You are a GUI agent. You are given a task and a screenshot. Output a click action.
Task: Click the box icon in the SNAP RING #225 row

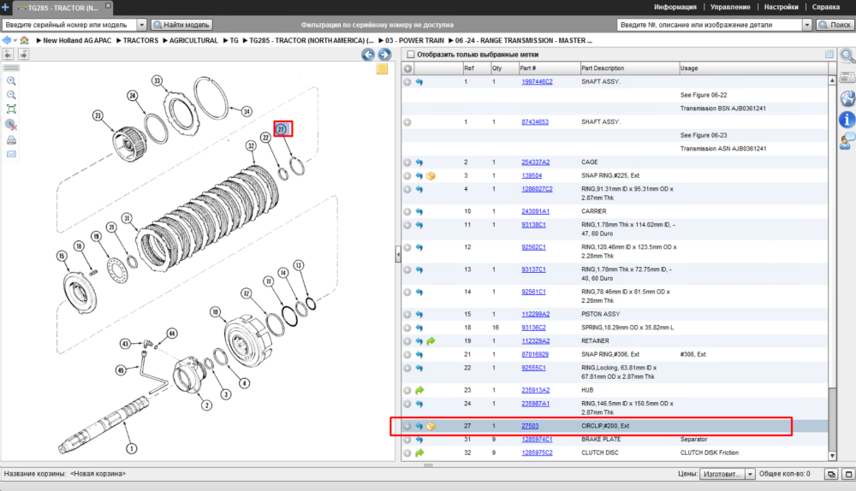click(431, 176)
